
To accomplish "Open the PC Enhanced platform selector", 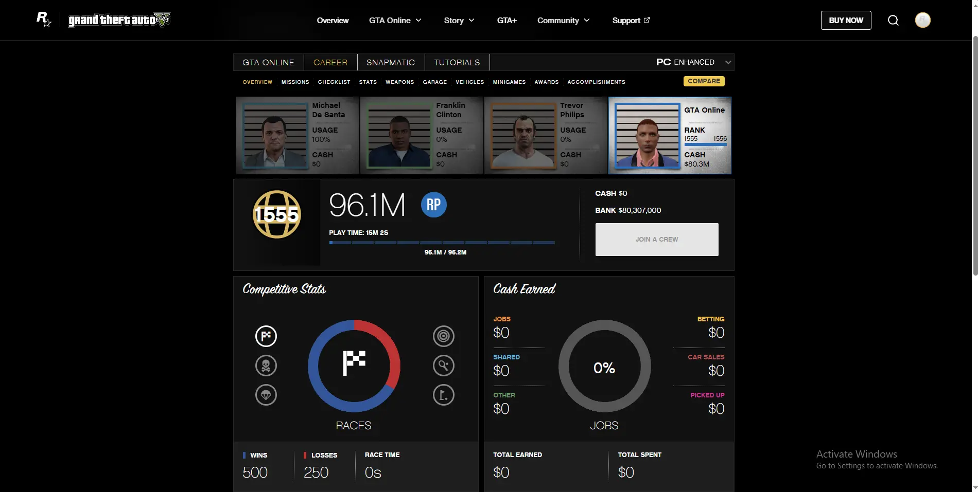I will coord(693,62).
